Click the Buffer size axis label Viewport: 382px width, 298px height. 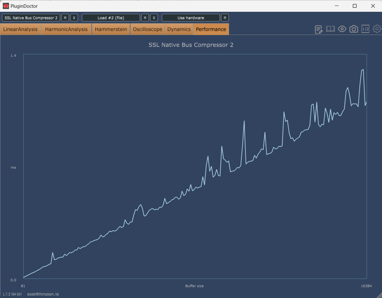[x=194, y=286]
